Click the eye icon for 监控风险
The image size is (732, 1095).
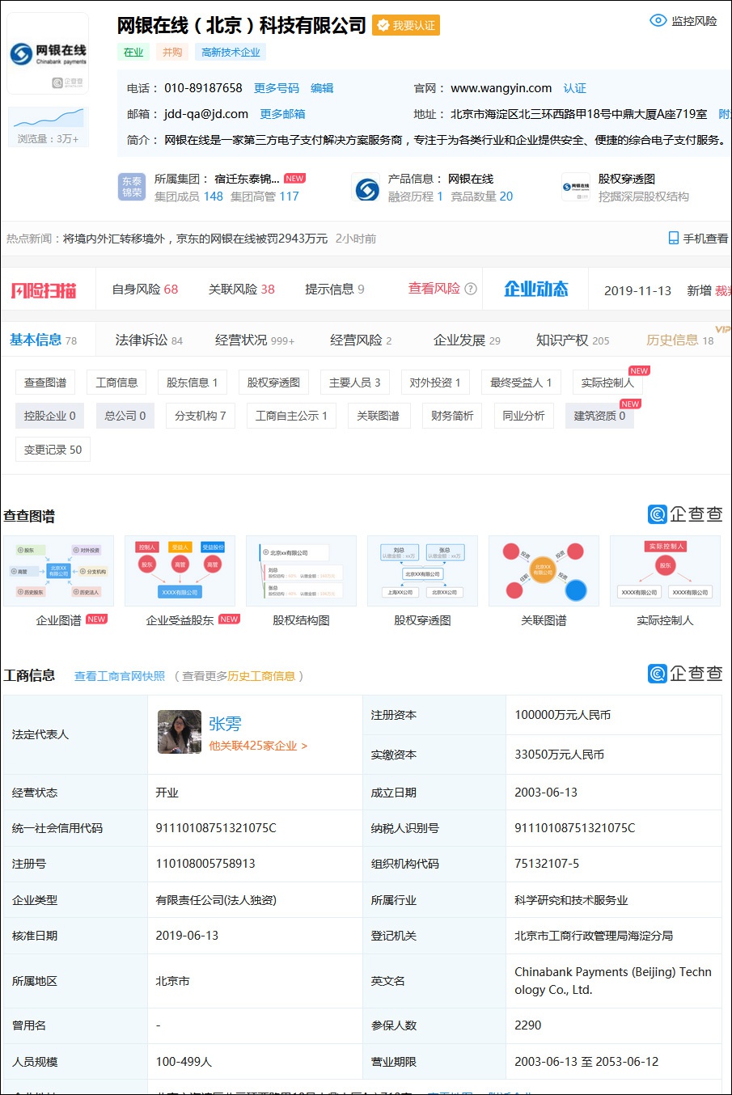658,21
